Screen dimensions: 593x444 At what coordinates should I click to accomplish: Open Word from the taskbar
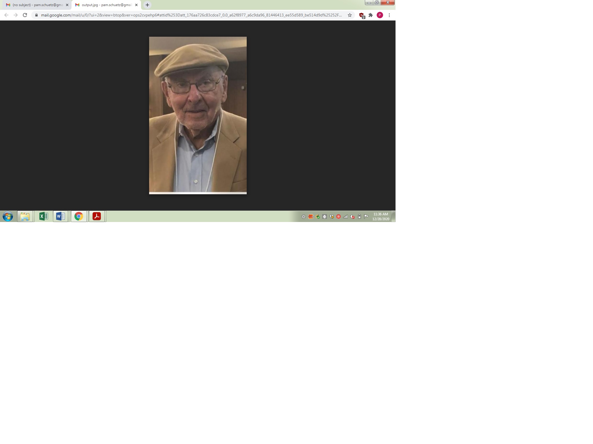[61, 216]
